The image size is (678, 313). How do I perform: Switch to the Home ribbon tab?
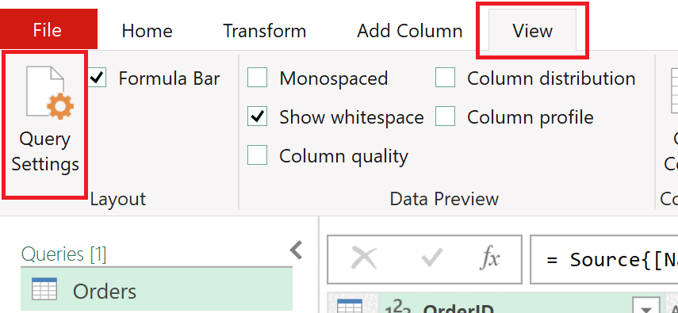[147, 31]
